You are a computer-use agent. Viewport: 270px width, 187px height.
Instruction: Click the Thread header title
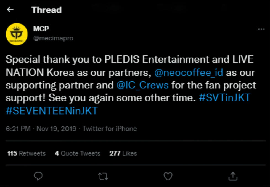click(x=46, y=10)
